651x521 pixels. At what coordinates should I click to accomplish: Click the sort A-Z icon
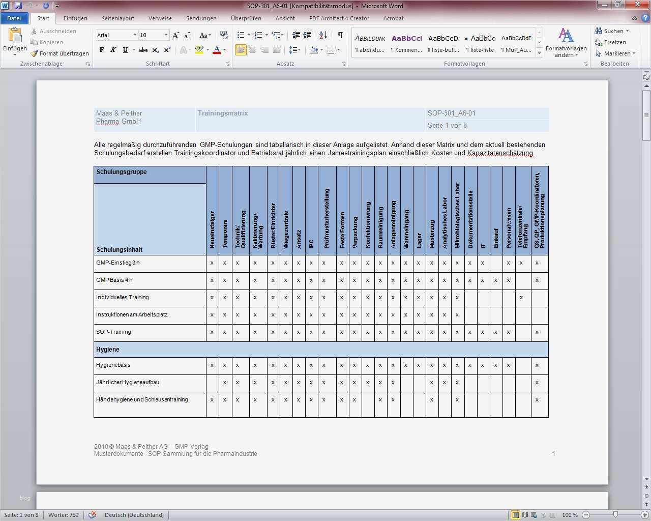pyautogui.click(x=323, y=35)
